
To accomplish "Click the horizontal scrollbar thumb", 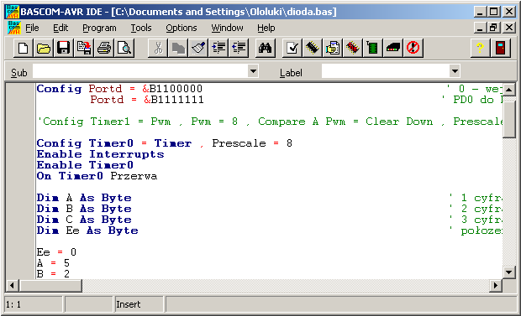I will 50,285.
